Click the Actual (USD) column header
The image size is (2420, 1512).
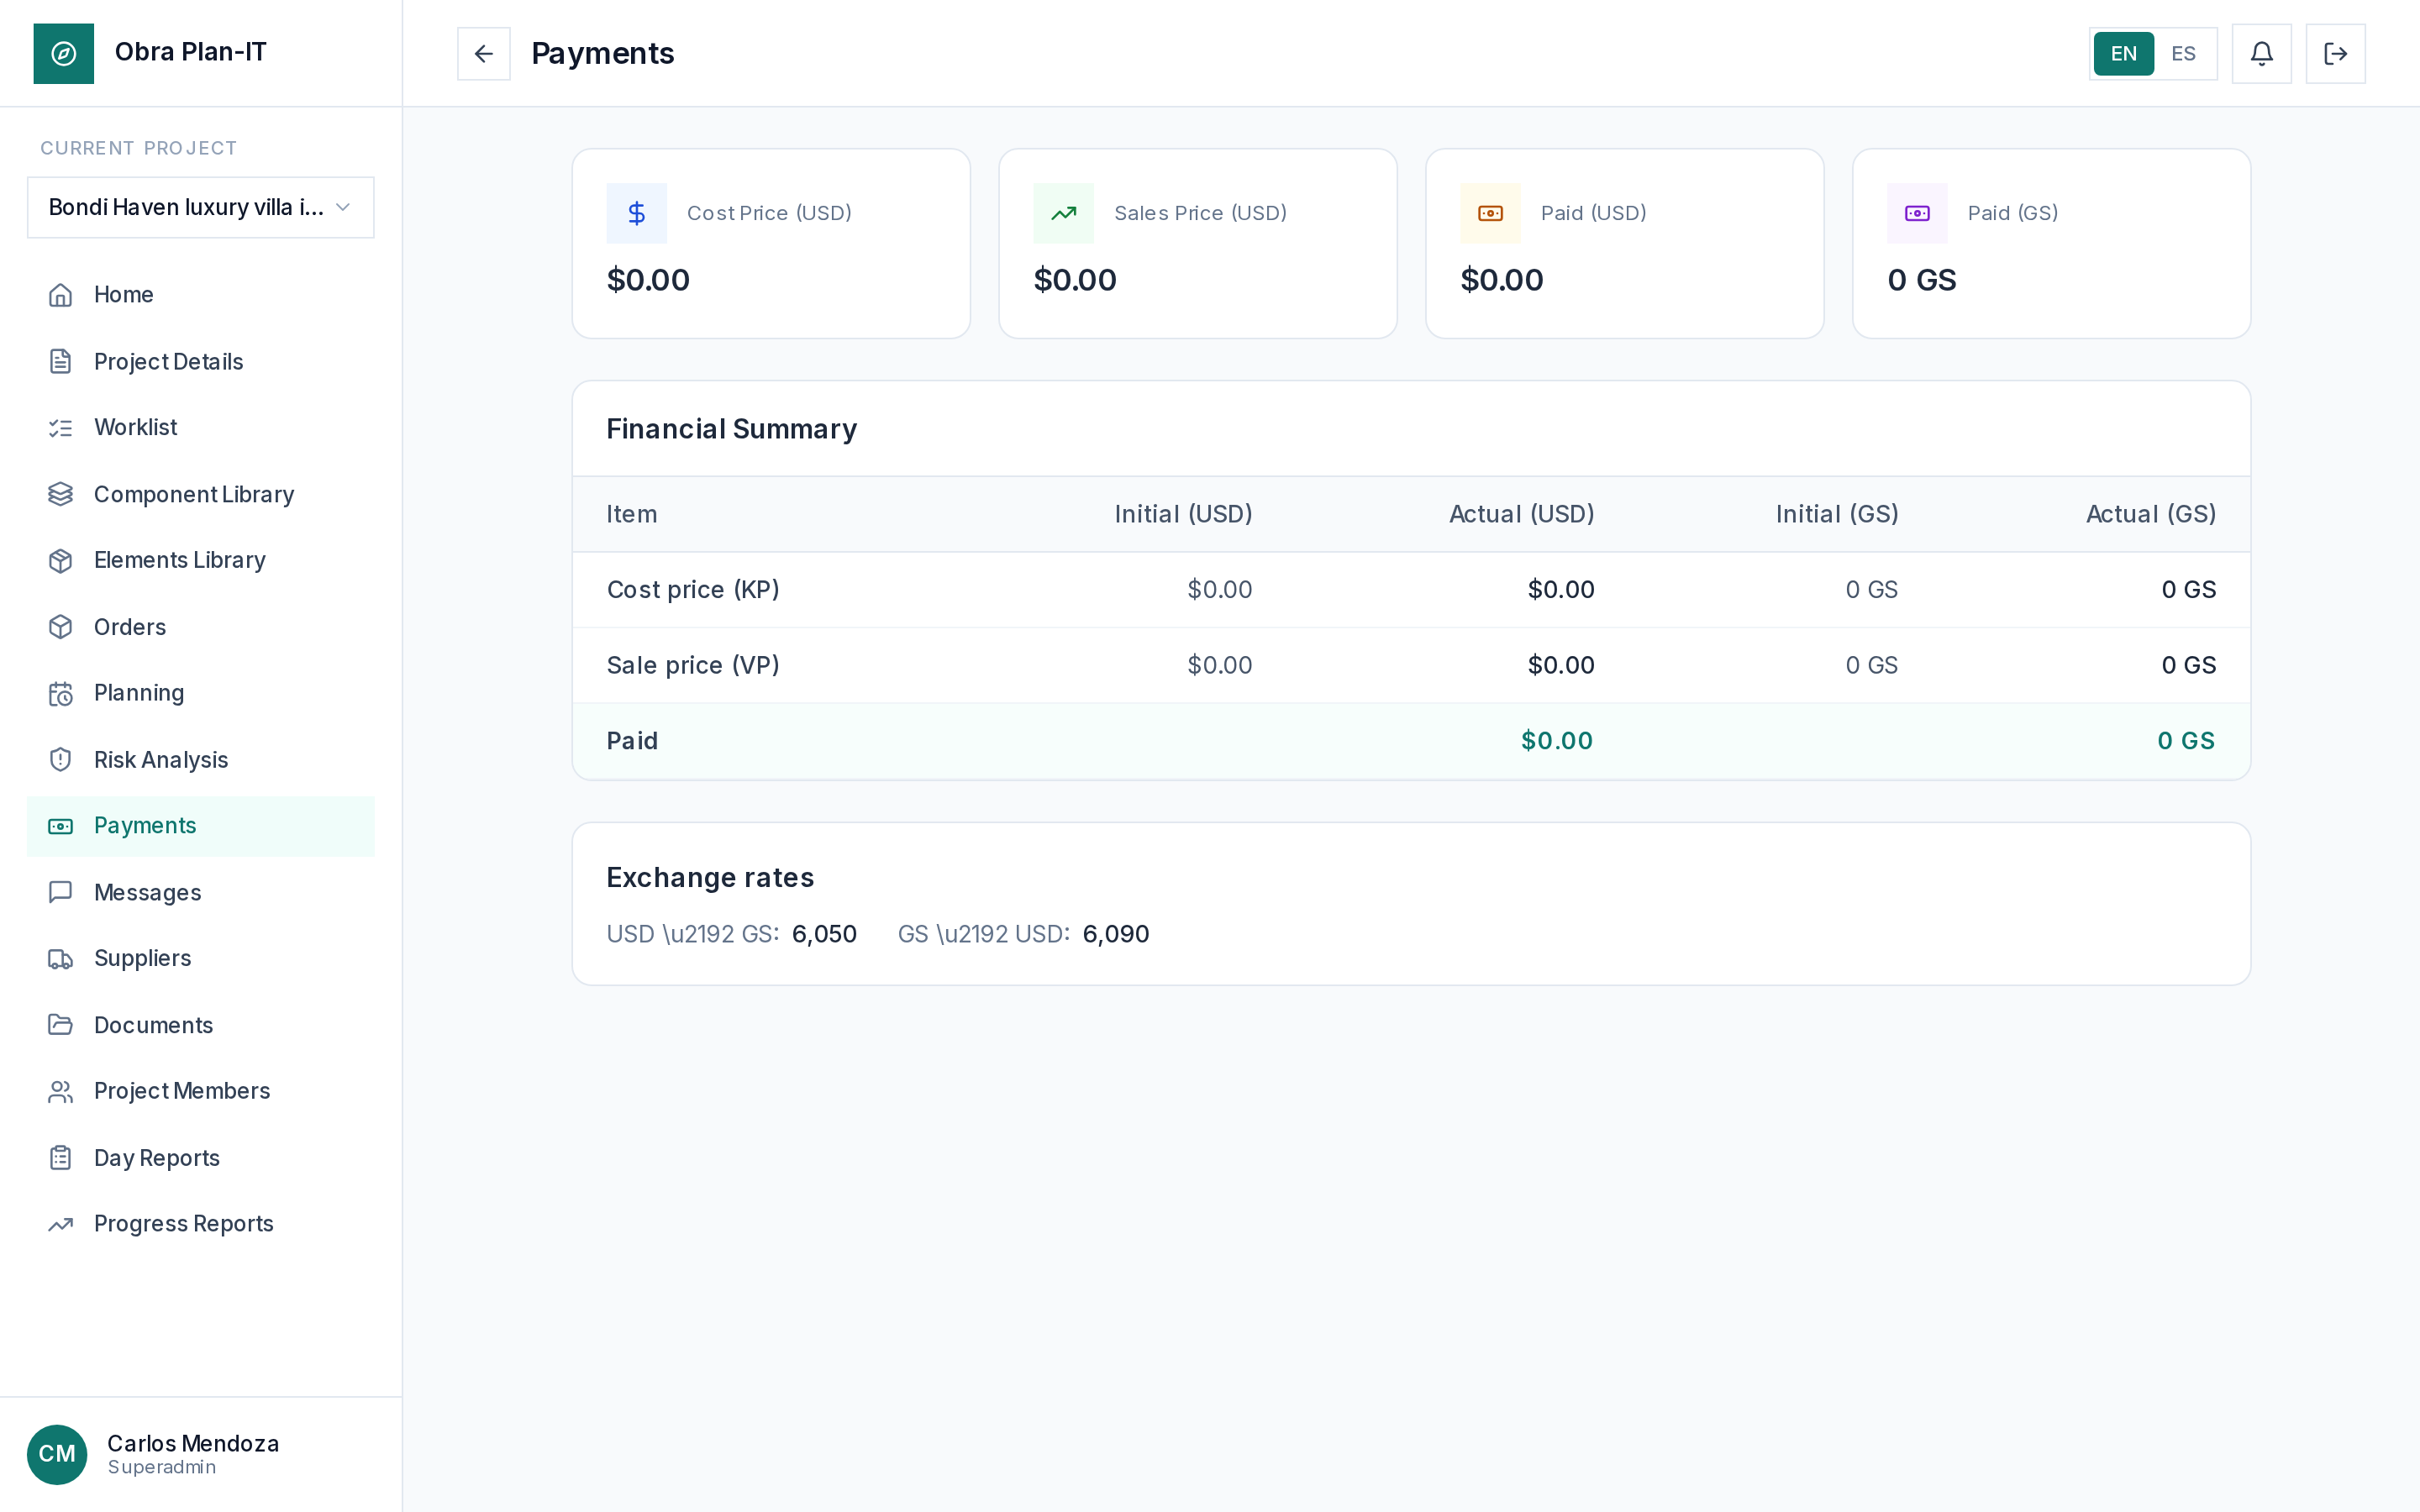pyautogui.click(x=1521, y=514)
